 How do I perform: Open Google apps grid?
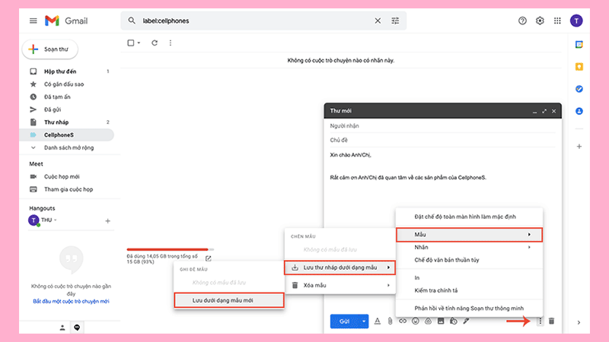[x=558, y=21]
